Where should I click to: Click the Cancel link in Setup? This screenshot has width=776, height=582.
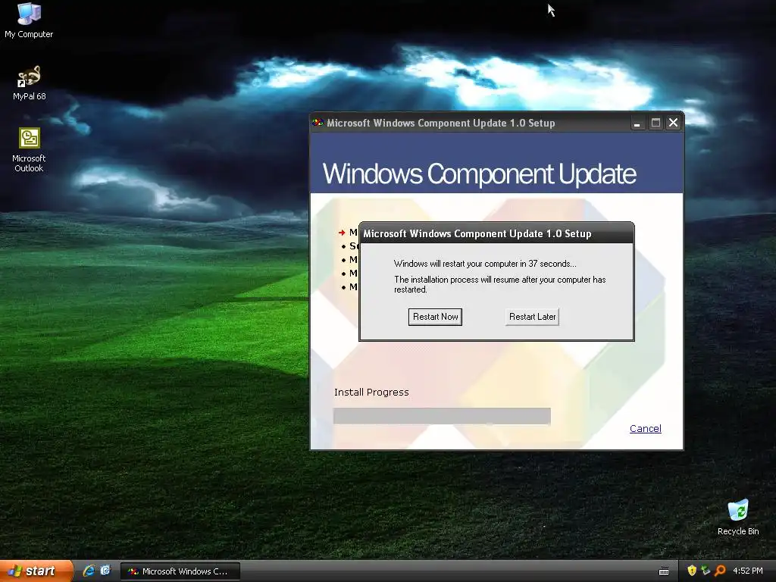click(646, 429)
